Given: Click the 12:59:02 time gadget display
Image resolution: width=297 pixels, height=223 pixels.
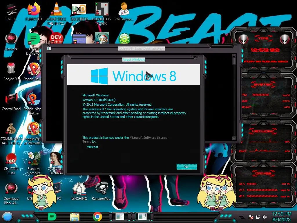Looking at the screenshot, I should (265, 50).
